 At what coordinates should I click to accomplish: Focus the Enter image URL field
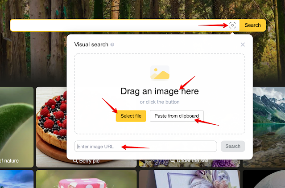145,146
